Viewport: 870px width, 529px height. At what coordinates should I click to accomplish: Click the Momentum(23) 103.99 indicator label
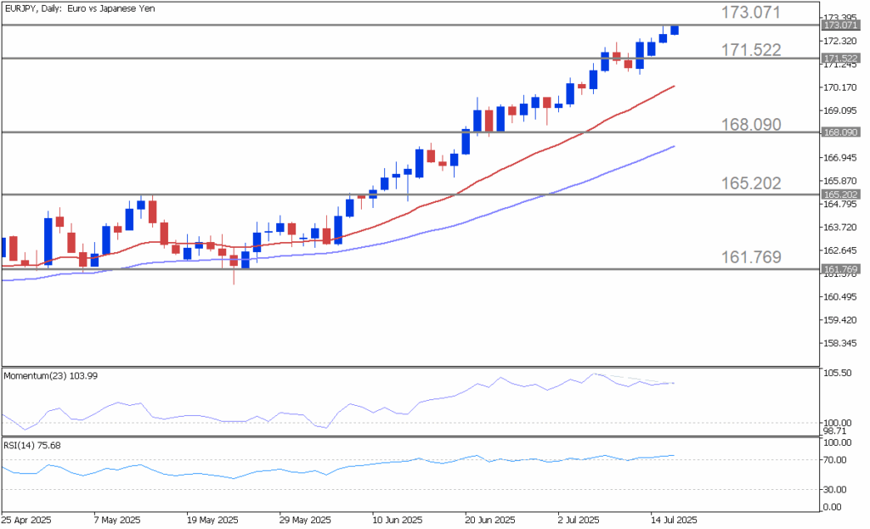[x=50, y=376]
